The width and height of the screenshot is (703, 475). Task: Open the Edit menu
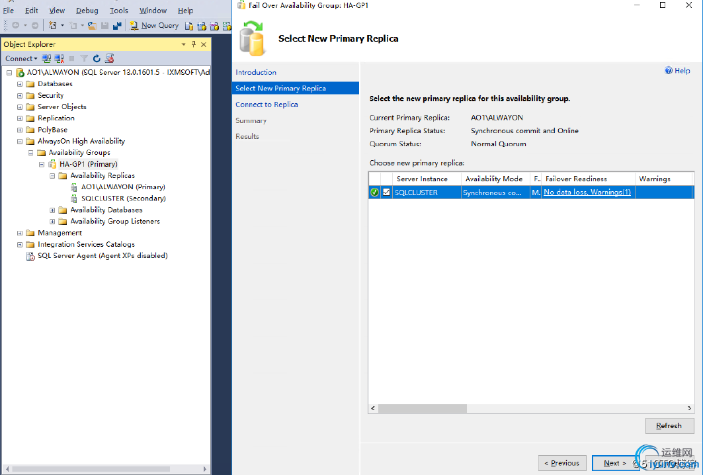(31, 11)
